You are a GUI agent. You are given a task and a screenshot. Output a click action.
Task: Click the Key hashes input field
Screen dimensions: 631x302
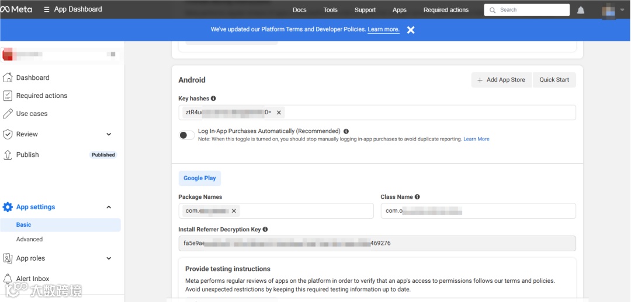pyautogui.click(x=377, y=113)
